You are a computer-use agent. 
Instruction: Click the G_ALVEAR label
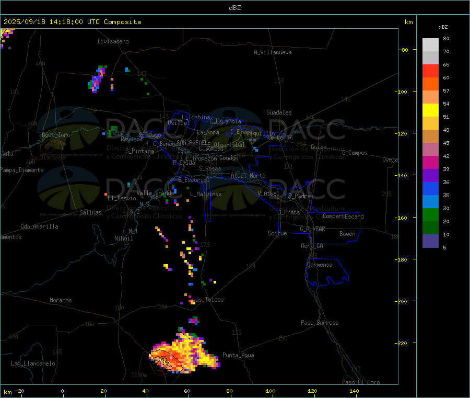[x=312, y=229]
